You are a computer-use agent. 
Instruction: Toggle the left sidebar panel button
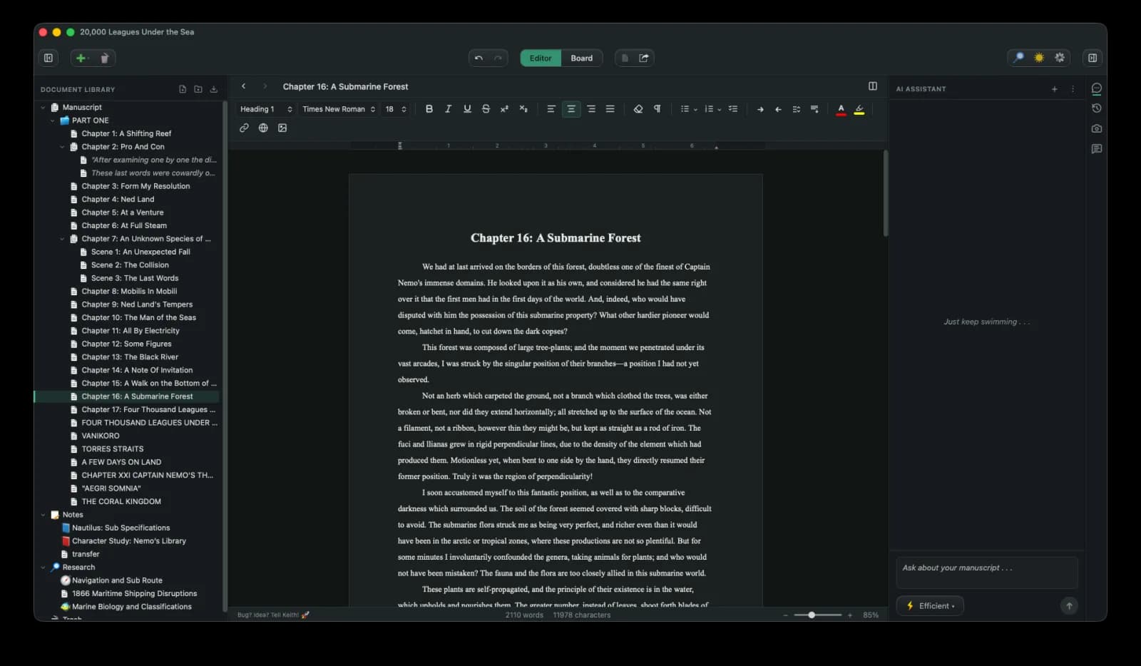click(48, 58)
